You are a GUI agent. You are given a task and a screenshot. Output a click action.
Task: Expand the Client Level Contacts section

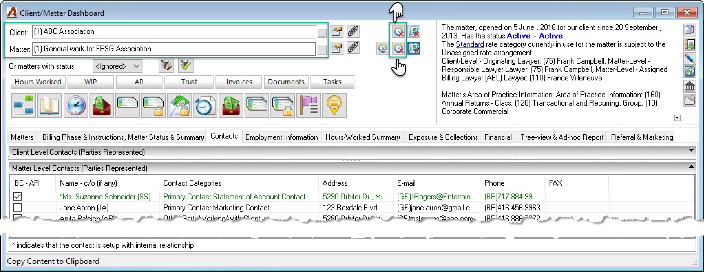(x=691, y=151)
